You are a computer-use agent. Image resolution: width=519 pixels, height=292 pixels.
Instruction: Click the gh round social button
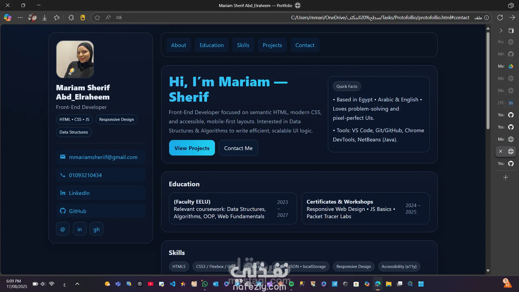tap(96, 229)
